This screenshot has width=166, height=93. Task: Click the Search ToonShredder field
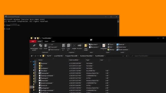(148, 56)
